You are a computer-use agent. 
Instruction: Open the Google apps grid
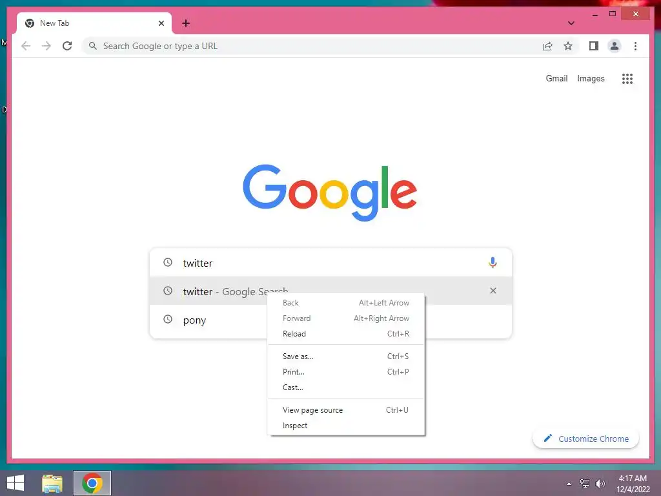[x=627, y=78]
